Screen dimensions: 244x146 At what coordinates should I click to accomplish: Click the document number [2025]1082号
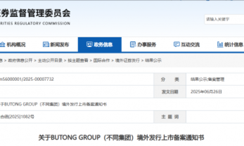click(17, 117)
